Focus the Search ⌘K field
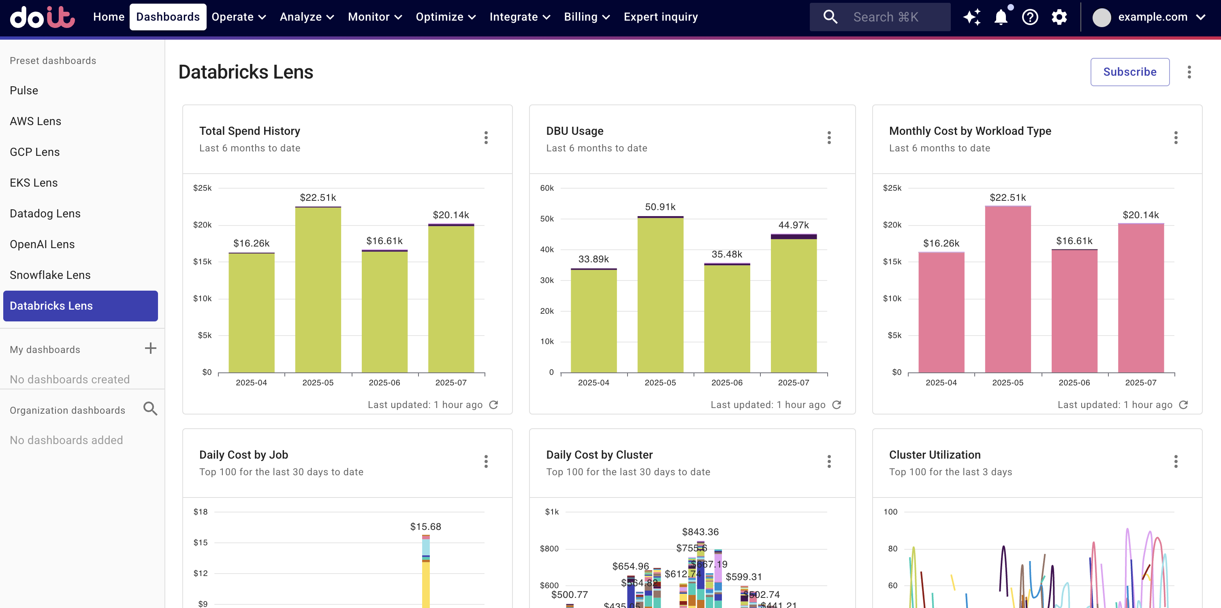1221x608 pixels. click(880, 17)
